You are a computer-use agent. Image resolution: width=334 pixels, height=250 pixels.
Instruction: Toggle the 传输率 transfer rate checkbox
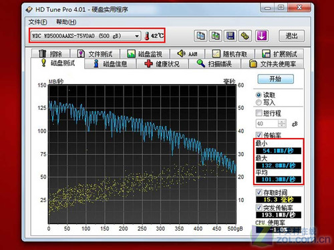[x=259, y=135]
